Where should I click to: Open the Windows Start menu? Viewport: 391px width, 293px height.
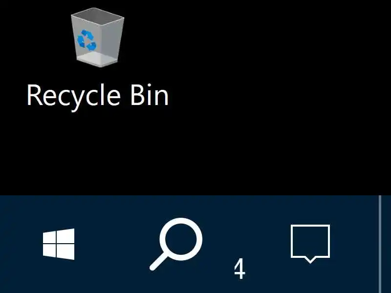[59, 244]
